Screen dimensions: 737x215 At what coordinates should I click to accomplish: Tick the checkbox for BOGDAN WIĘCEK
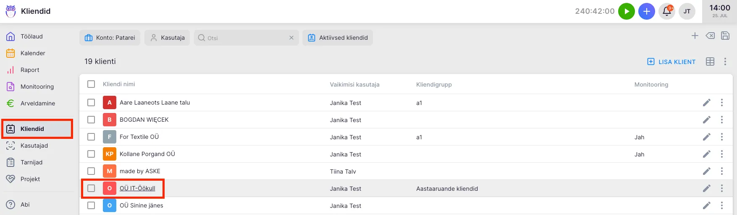click(91, 120)
